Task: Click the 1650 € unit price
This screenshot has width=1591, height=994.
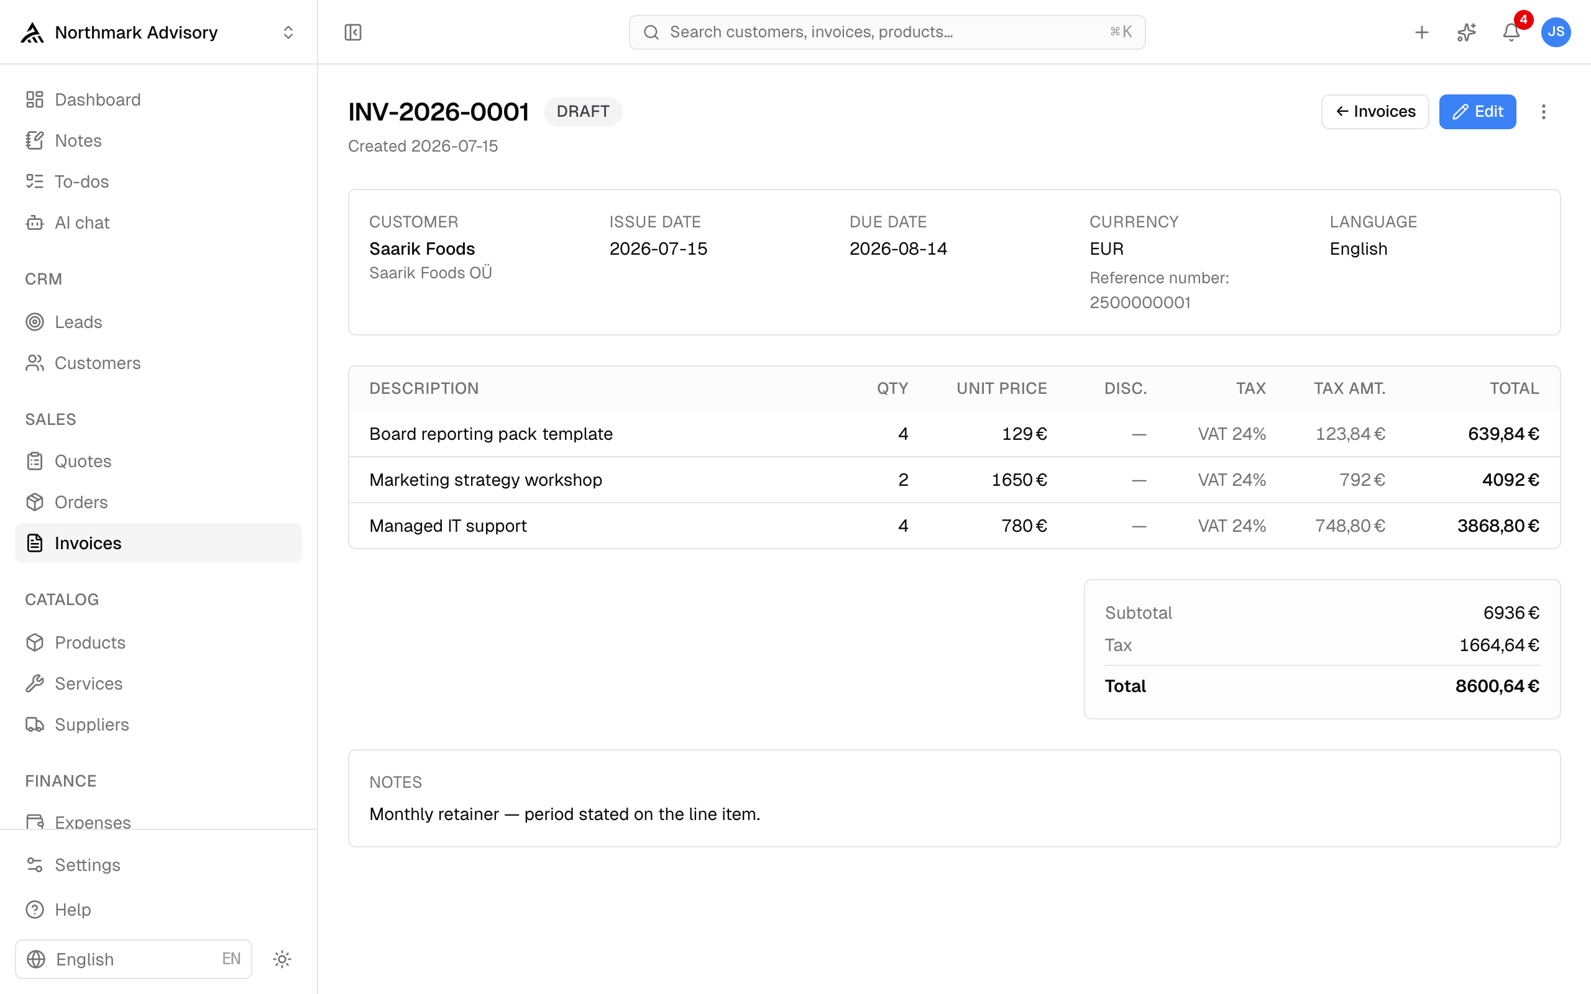Action: click(x=1019, y=480)
